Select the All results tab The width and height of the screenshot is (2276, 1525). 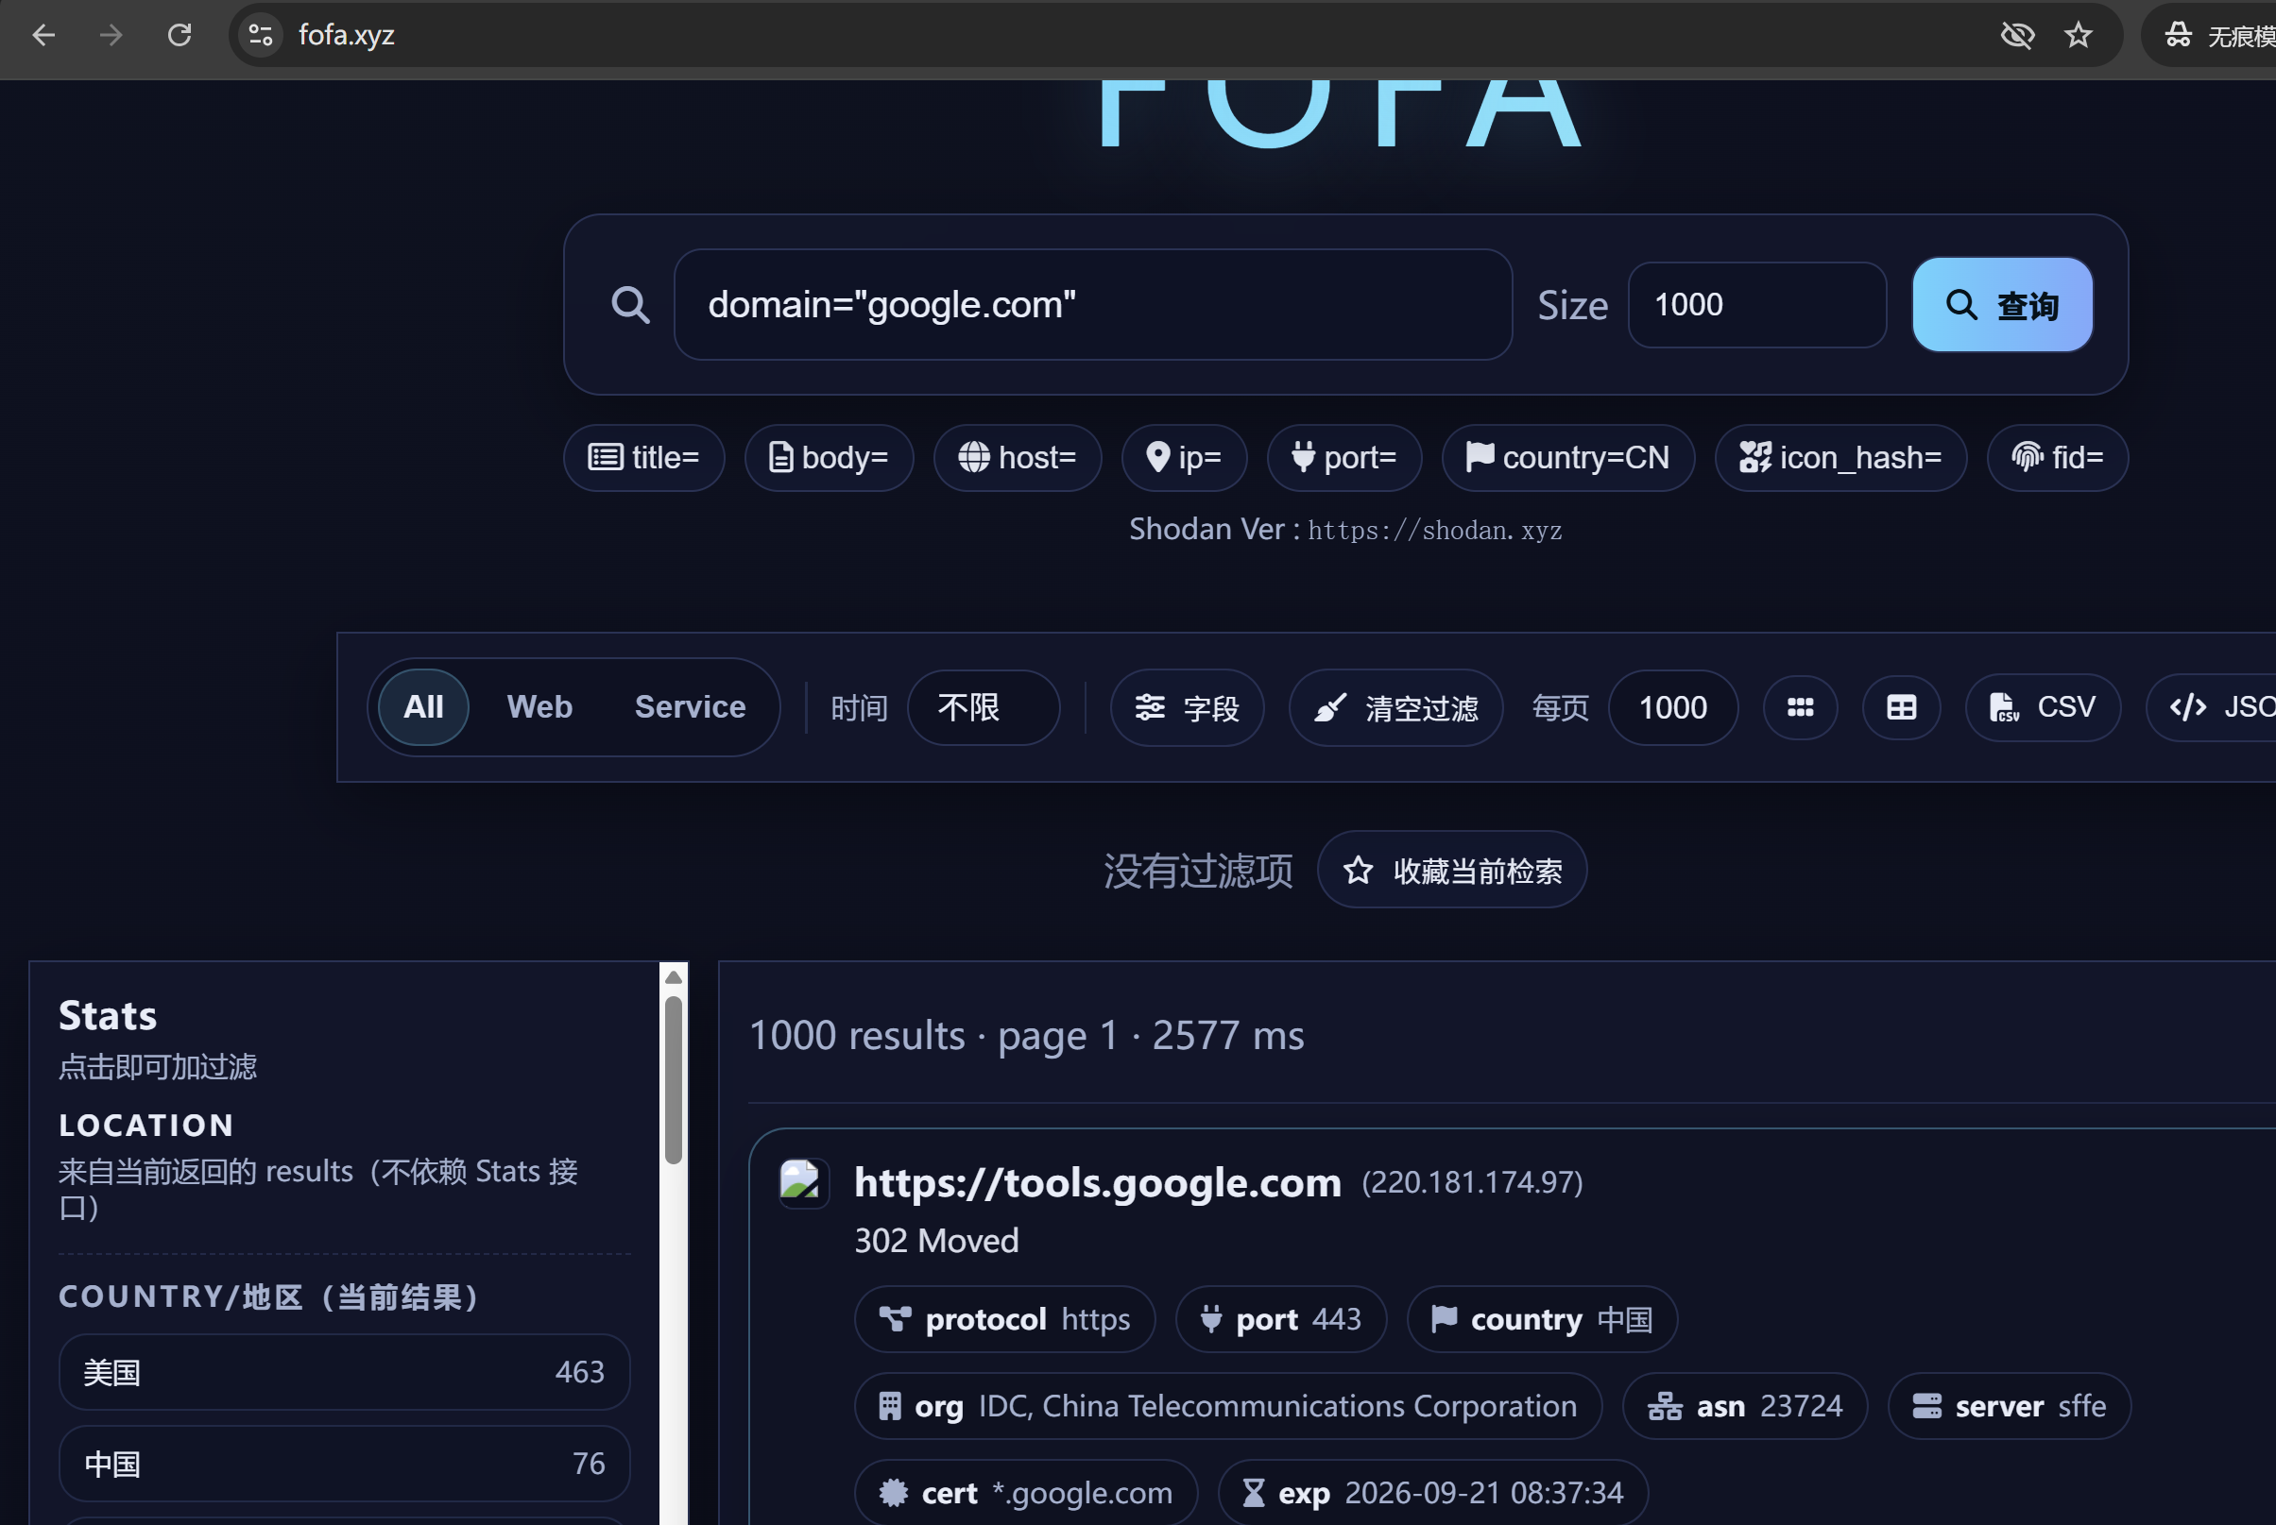(423, 707)
